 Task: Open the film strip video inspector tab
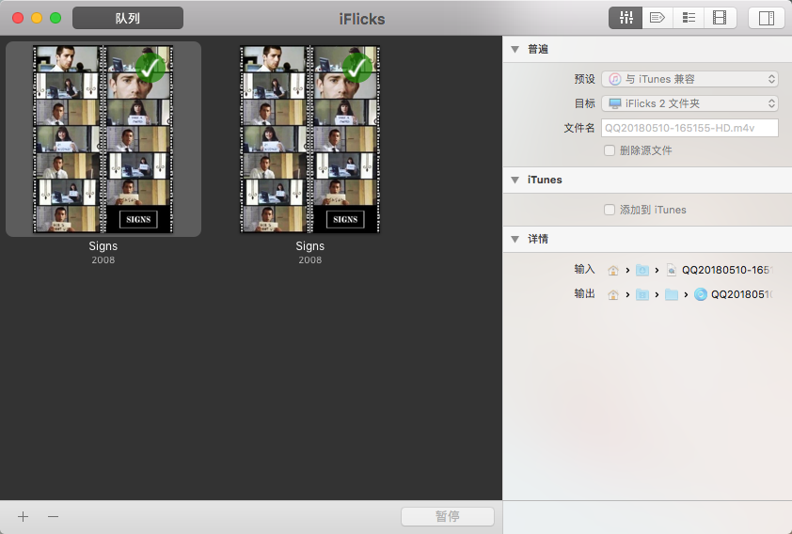(720, 18)
